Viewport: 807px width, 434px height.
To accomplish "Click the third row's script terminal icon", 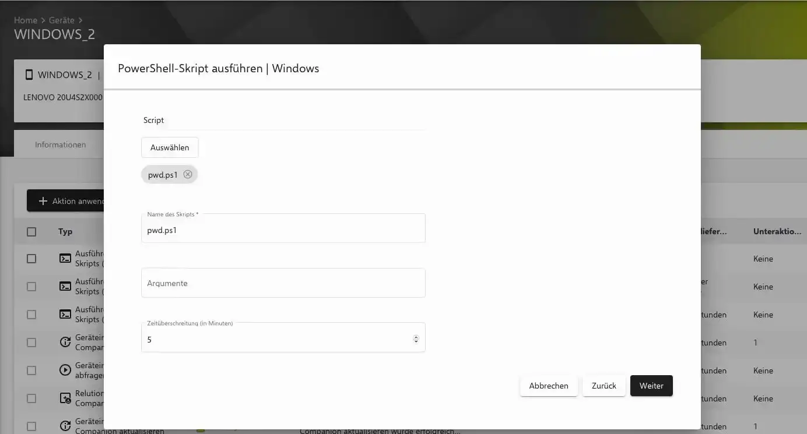I will [65, 315].
